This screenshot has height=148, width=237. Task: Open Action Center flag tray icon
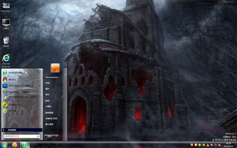(x=212, y=145)
